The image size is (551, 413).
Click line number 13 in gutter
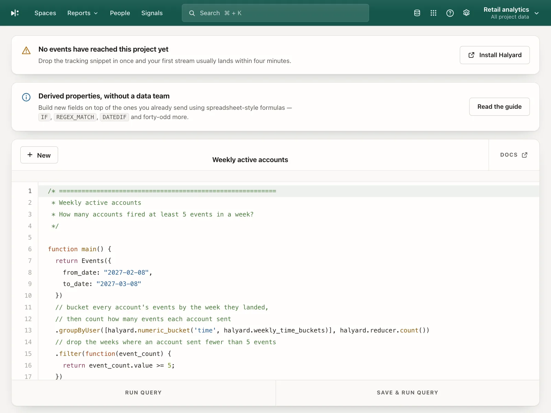[28, 330]
